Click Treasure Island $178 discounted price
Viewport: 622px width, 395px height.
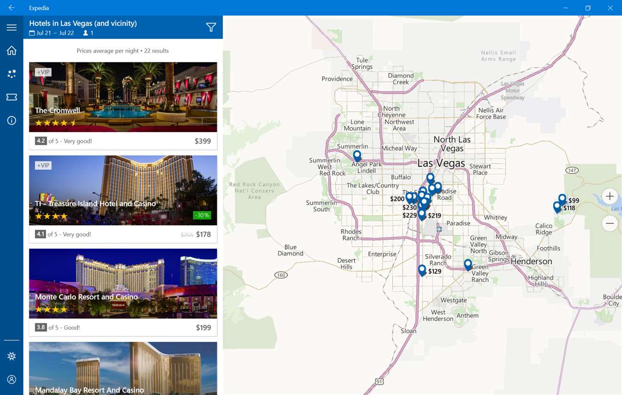(x=203, y=234)
